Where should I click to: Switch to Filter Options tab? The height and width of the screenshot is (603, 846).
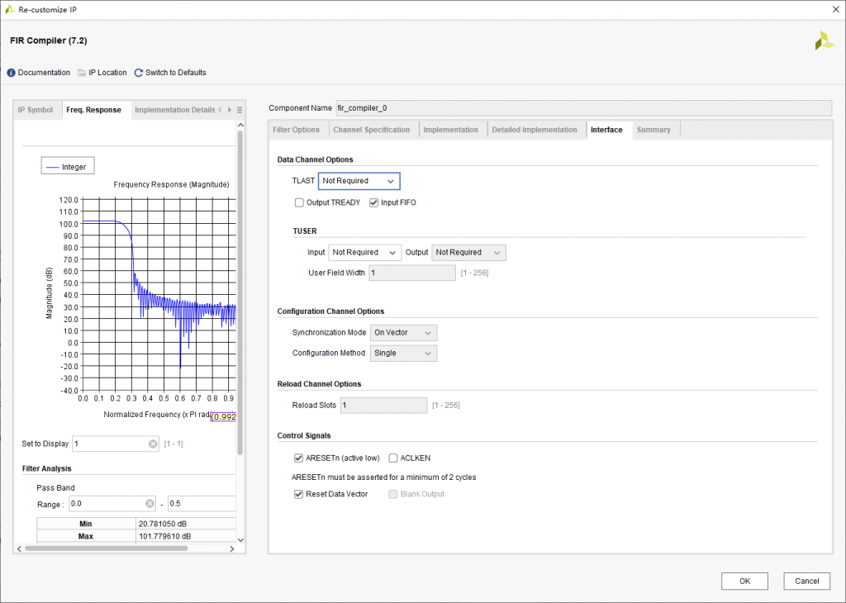point(297,130)
